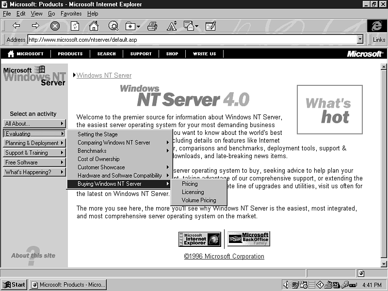Click the Back arrow toolbar button
The width and height of the screenshot is (388, 291).
(16, 26)
